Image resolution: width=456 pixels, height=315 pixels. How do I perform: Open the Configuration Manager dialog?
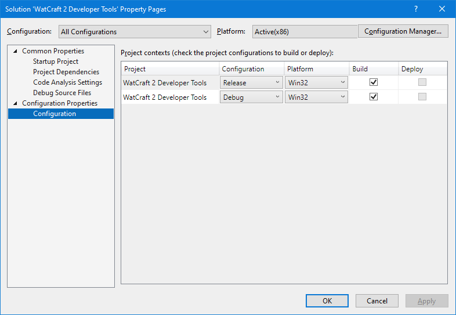pos(403,31)
